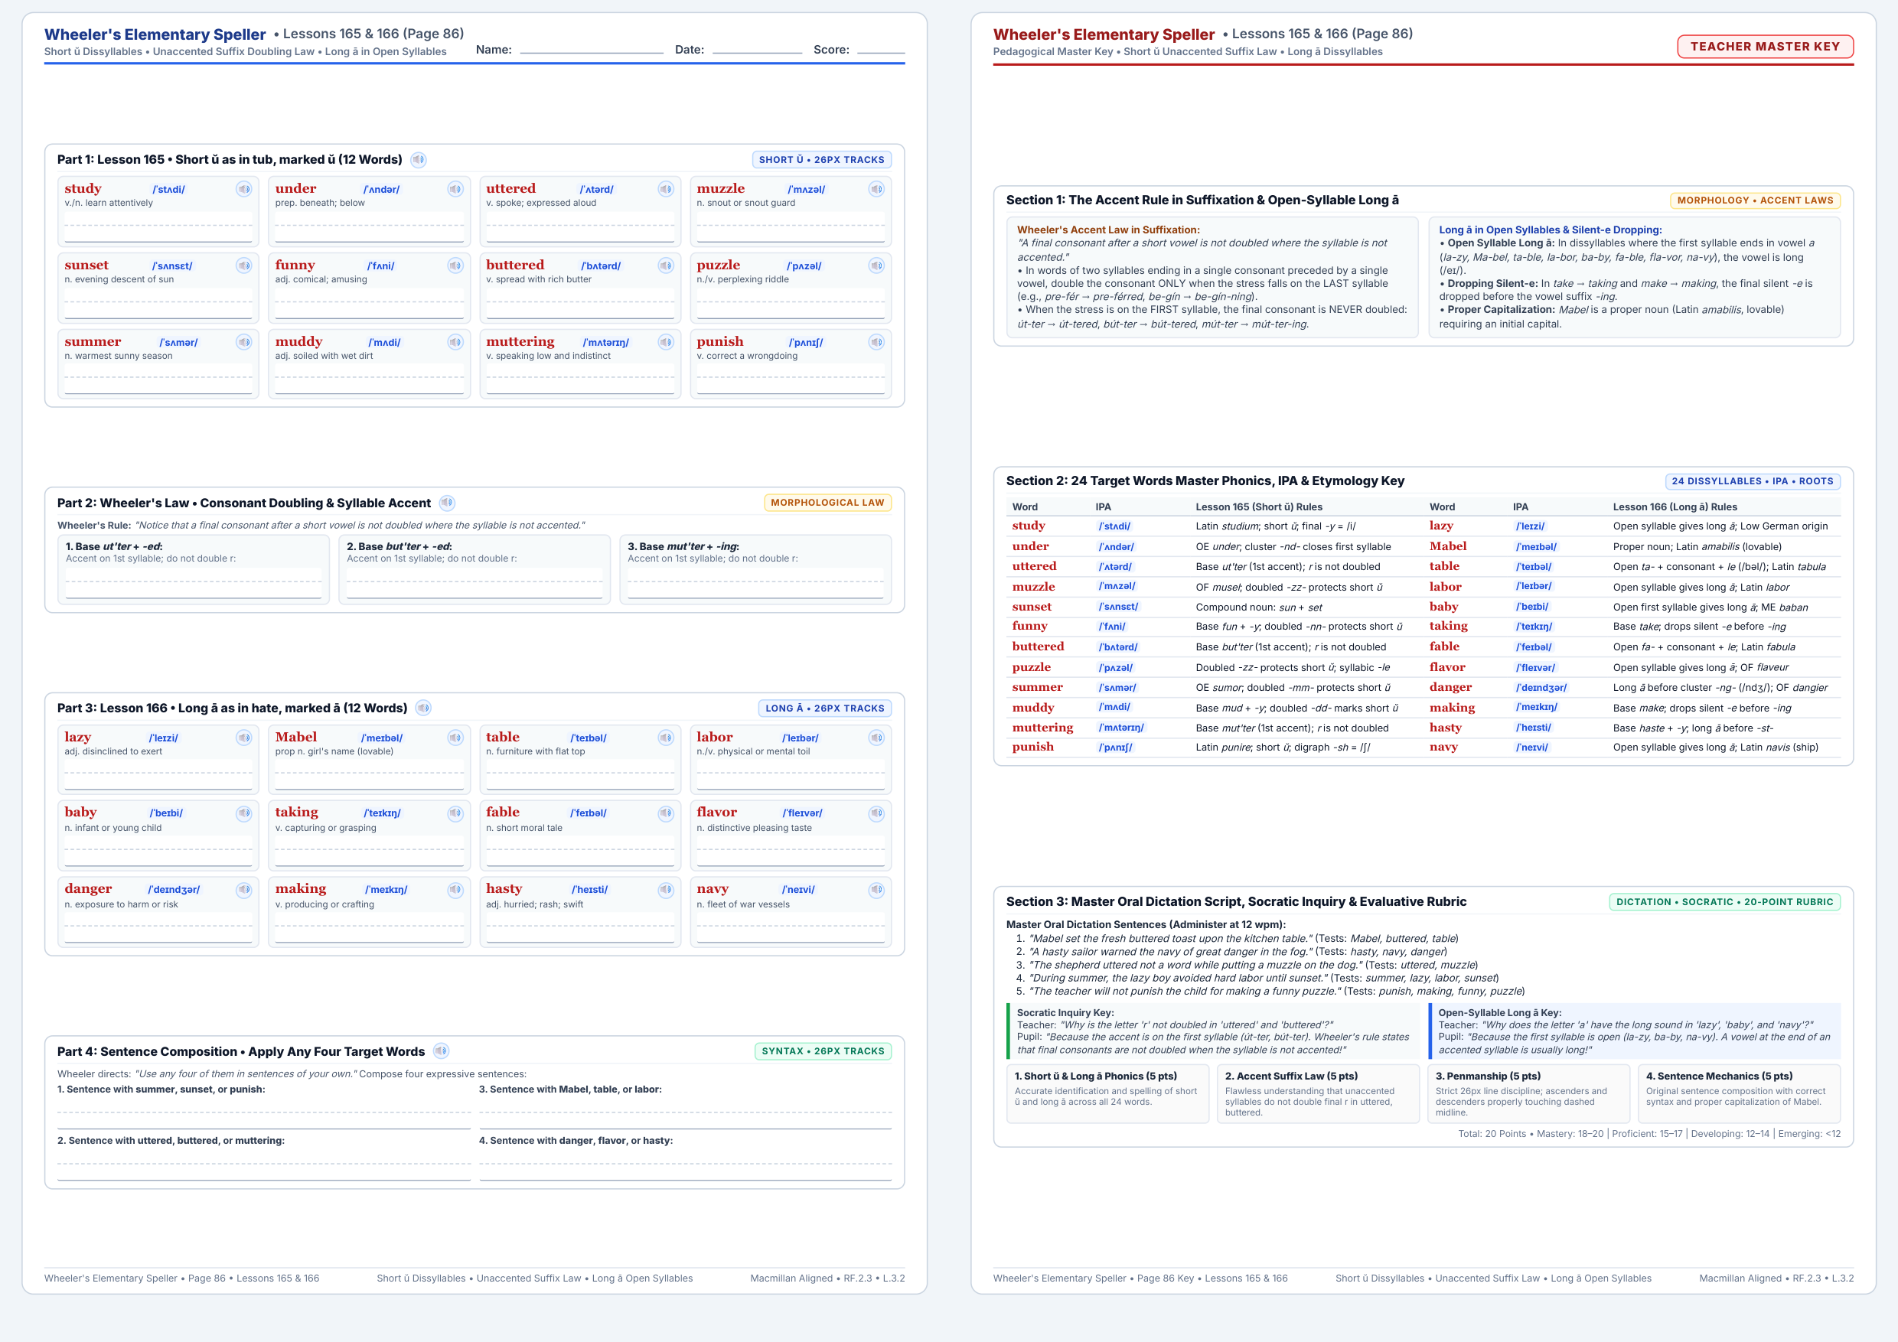1898x1342 pixels.
Task: Play audio for the word 'fable'
Action: coord(666,813)
